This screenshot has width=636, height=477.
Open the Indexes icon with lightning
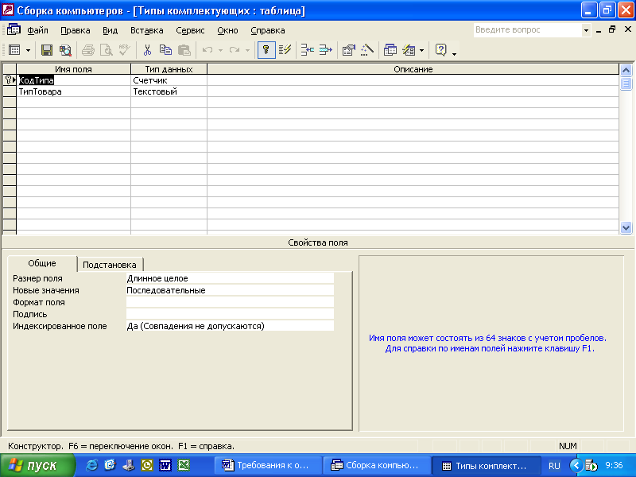tap(285, 50)
